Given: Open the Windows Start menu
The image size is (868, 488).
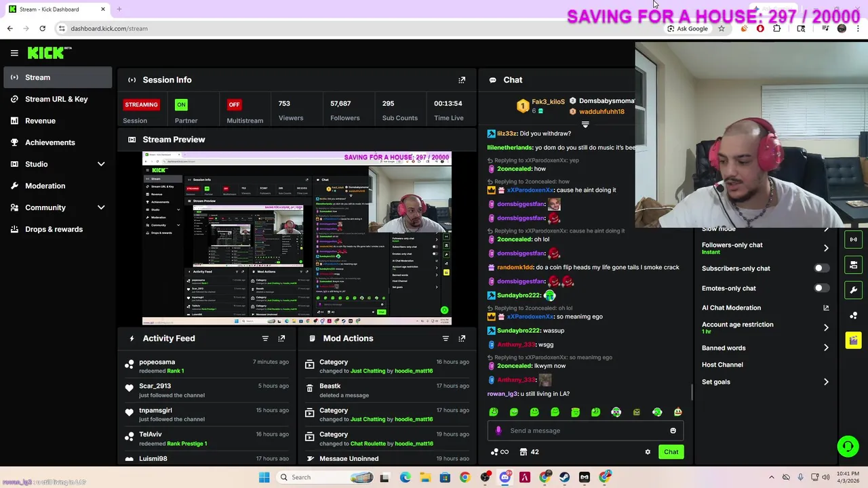Looking at the screenshot, I should (264, 477).
